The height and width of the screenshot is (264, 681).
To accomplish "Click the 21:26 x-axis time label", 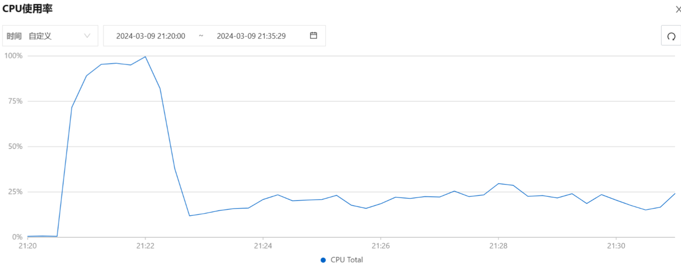I will coord(381,246).
